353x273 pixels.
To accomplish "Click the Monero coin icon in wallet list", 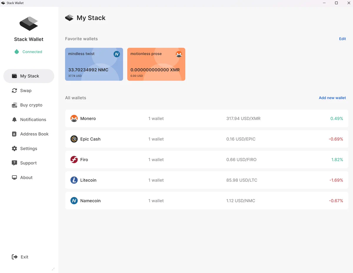I will tap(74, 118).
